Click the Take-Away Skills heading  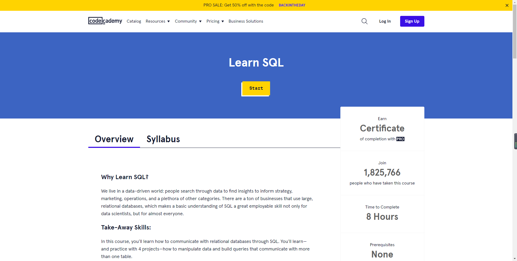click(126, 227)
